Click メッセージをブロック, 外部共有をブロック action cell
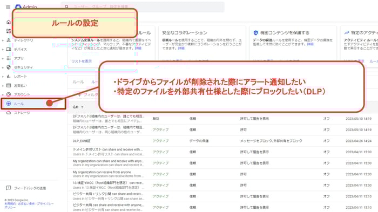The height and width of the screenshot is (212, 378). (271, 141)
